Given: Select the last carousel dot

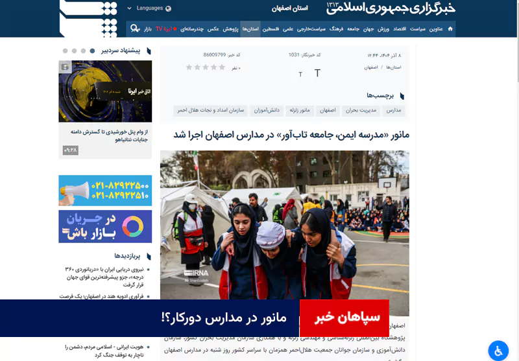Looking at the screenshot, I should (x=66, y=51).
